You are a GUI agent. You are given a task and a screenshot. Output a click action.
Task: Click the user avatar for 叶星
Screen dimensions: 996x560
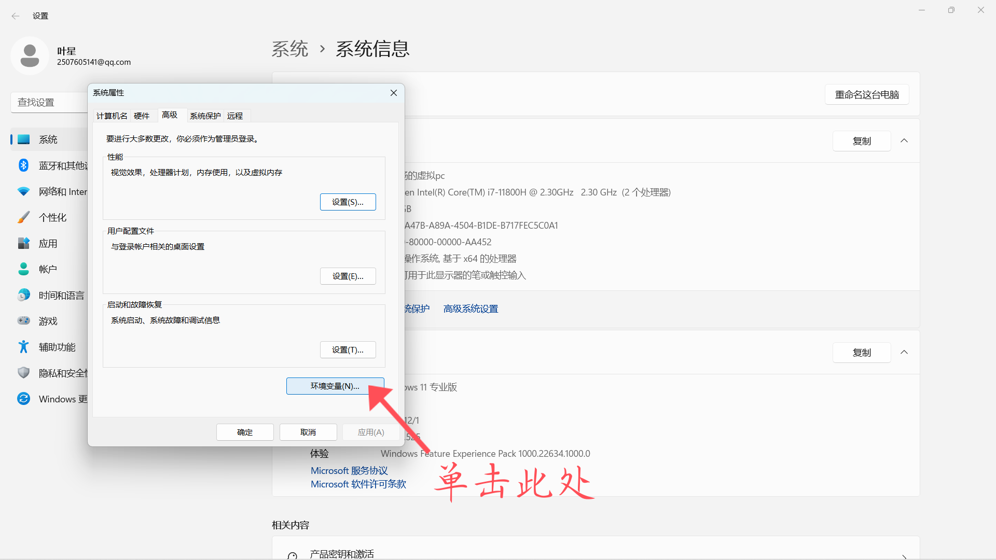coord(30,55)
